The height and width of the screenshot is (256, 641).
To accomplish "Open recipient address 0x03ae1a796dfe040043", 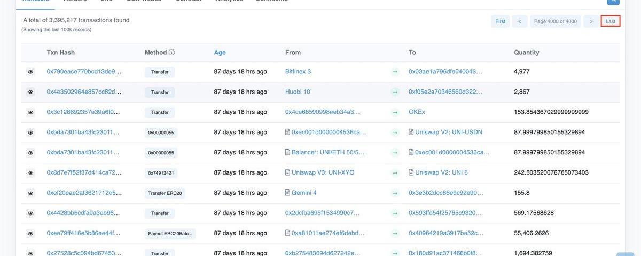I will [x=445, y=71].
